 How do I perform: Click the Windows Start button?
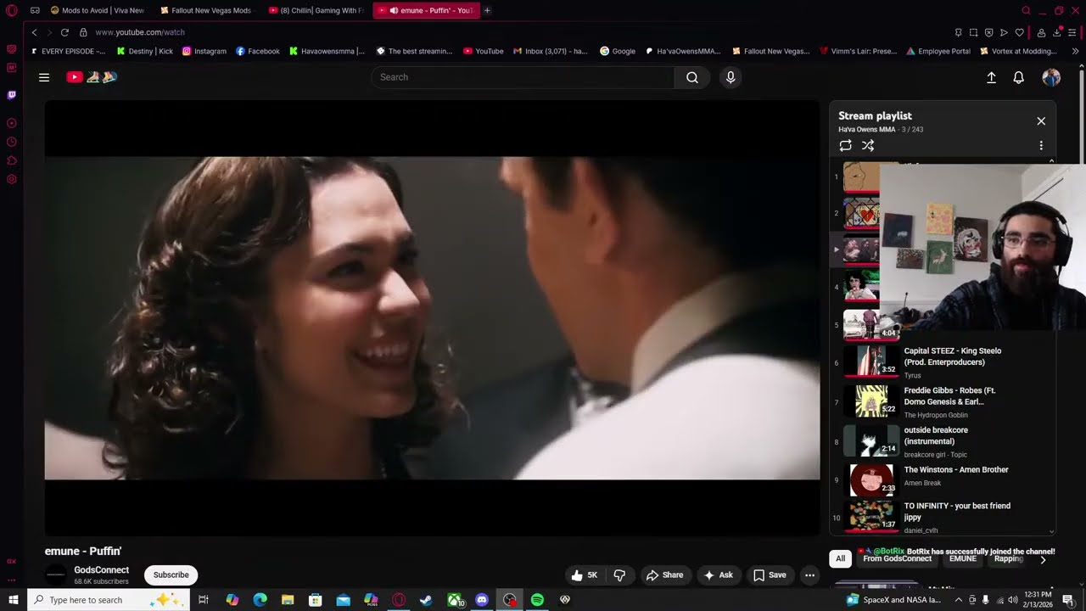click(14, 600)
